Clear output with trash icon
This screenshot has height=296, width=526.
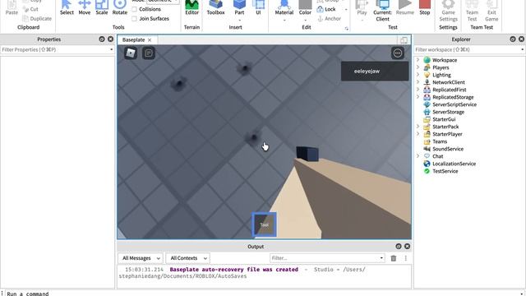click(x=394, y=258)
